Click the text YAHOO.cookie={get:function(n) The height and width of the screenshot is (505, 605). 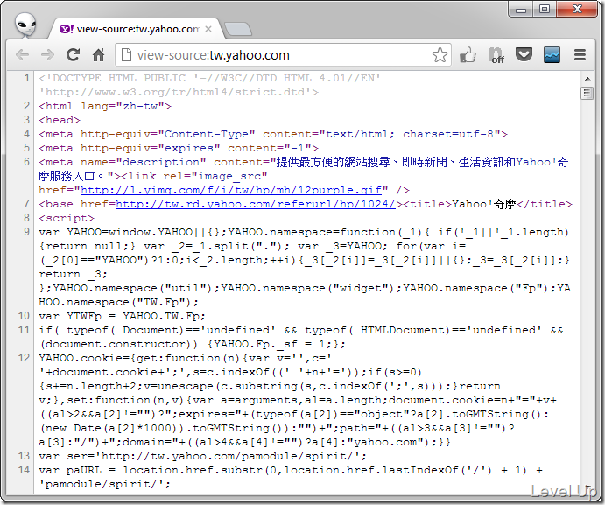click(x=140, y=358)
